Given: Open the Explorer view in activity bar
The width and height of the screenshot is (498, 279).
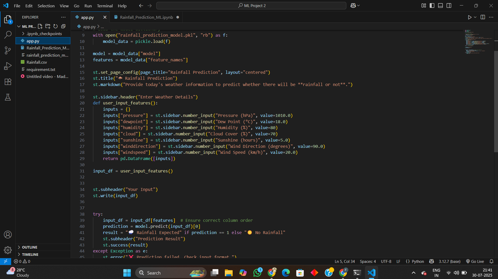Looking at the screenshot, I should [x=8, y=19].
